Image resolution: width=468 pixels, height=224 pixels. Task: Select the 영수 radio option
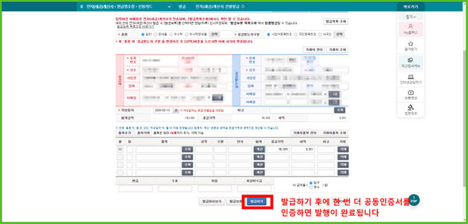[312, 187]
